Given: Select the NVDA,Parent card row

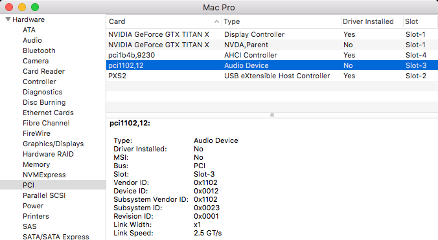Looking at the screenshot, I should click(x=271, y=45).
